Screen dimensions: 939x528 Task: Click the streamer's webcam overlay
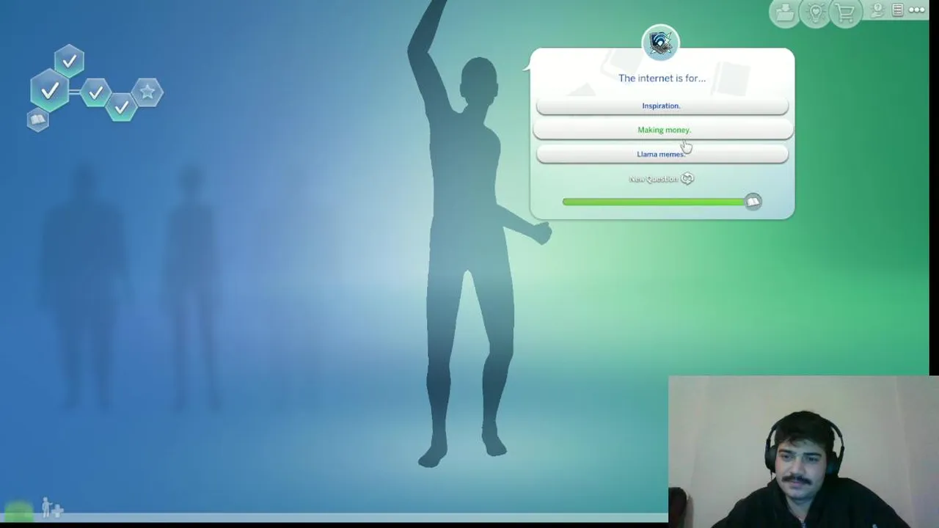coord(803,452)
